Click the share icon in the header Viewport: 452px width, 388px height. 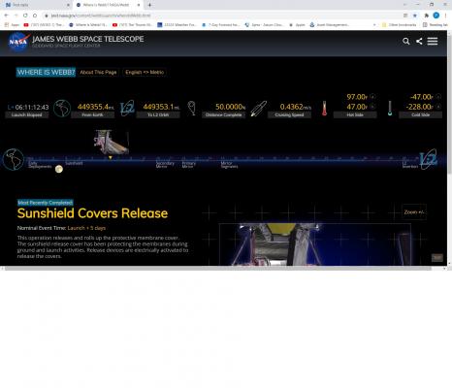[x=419, y=41]
